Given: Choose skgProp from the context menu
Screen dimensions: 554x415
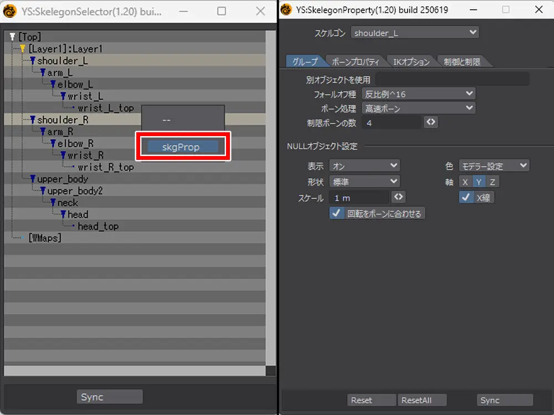Looking at the screenshot, I should pyautogui.click(x=183, y=147).
